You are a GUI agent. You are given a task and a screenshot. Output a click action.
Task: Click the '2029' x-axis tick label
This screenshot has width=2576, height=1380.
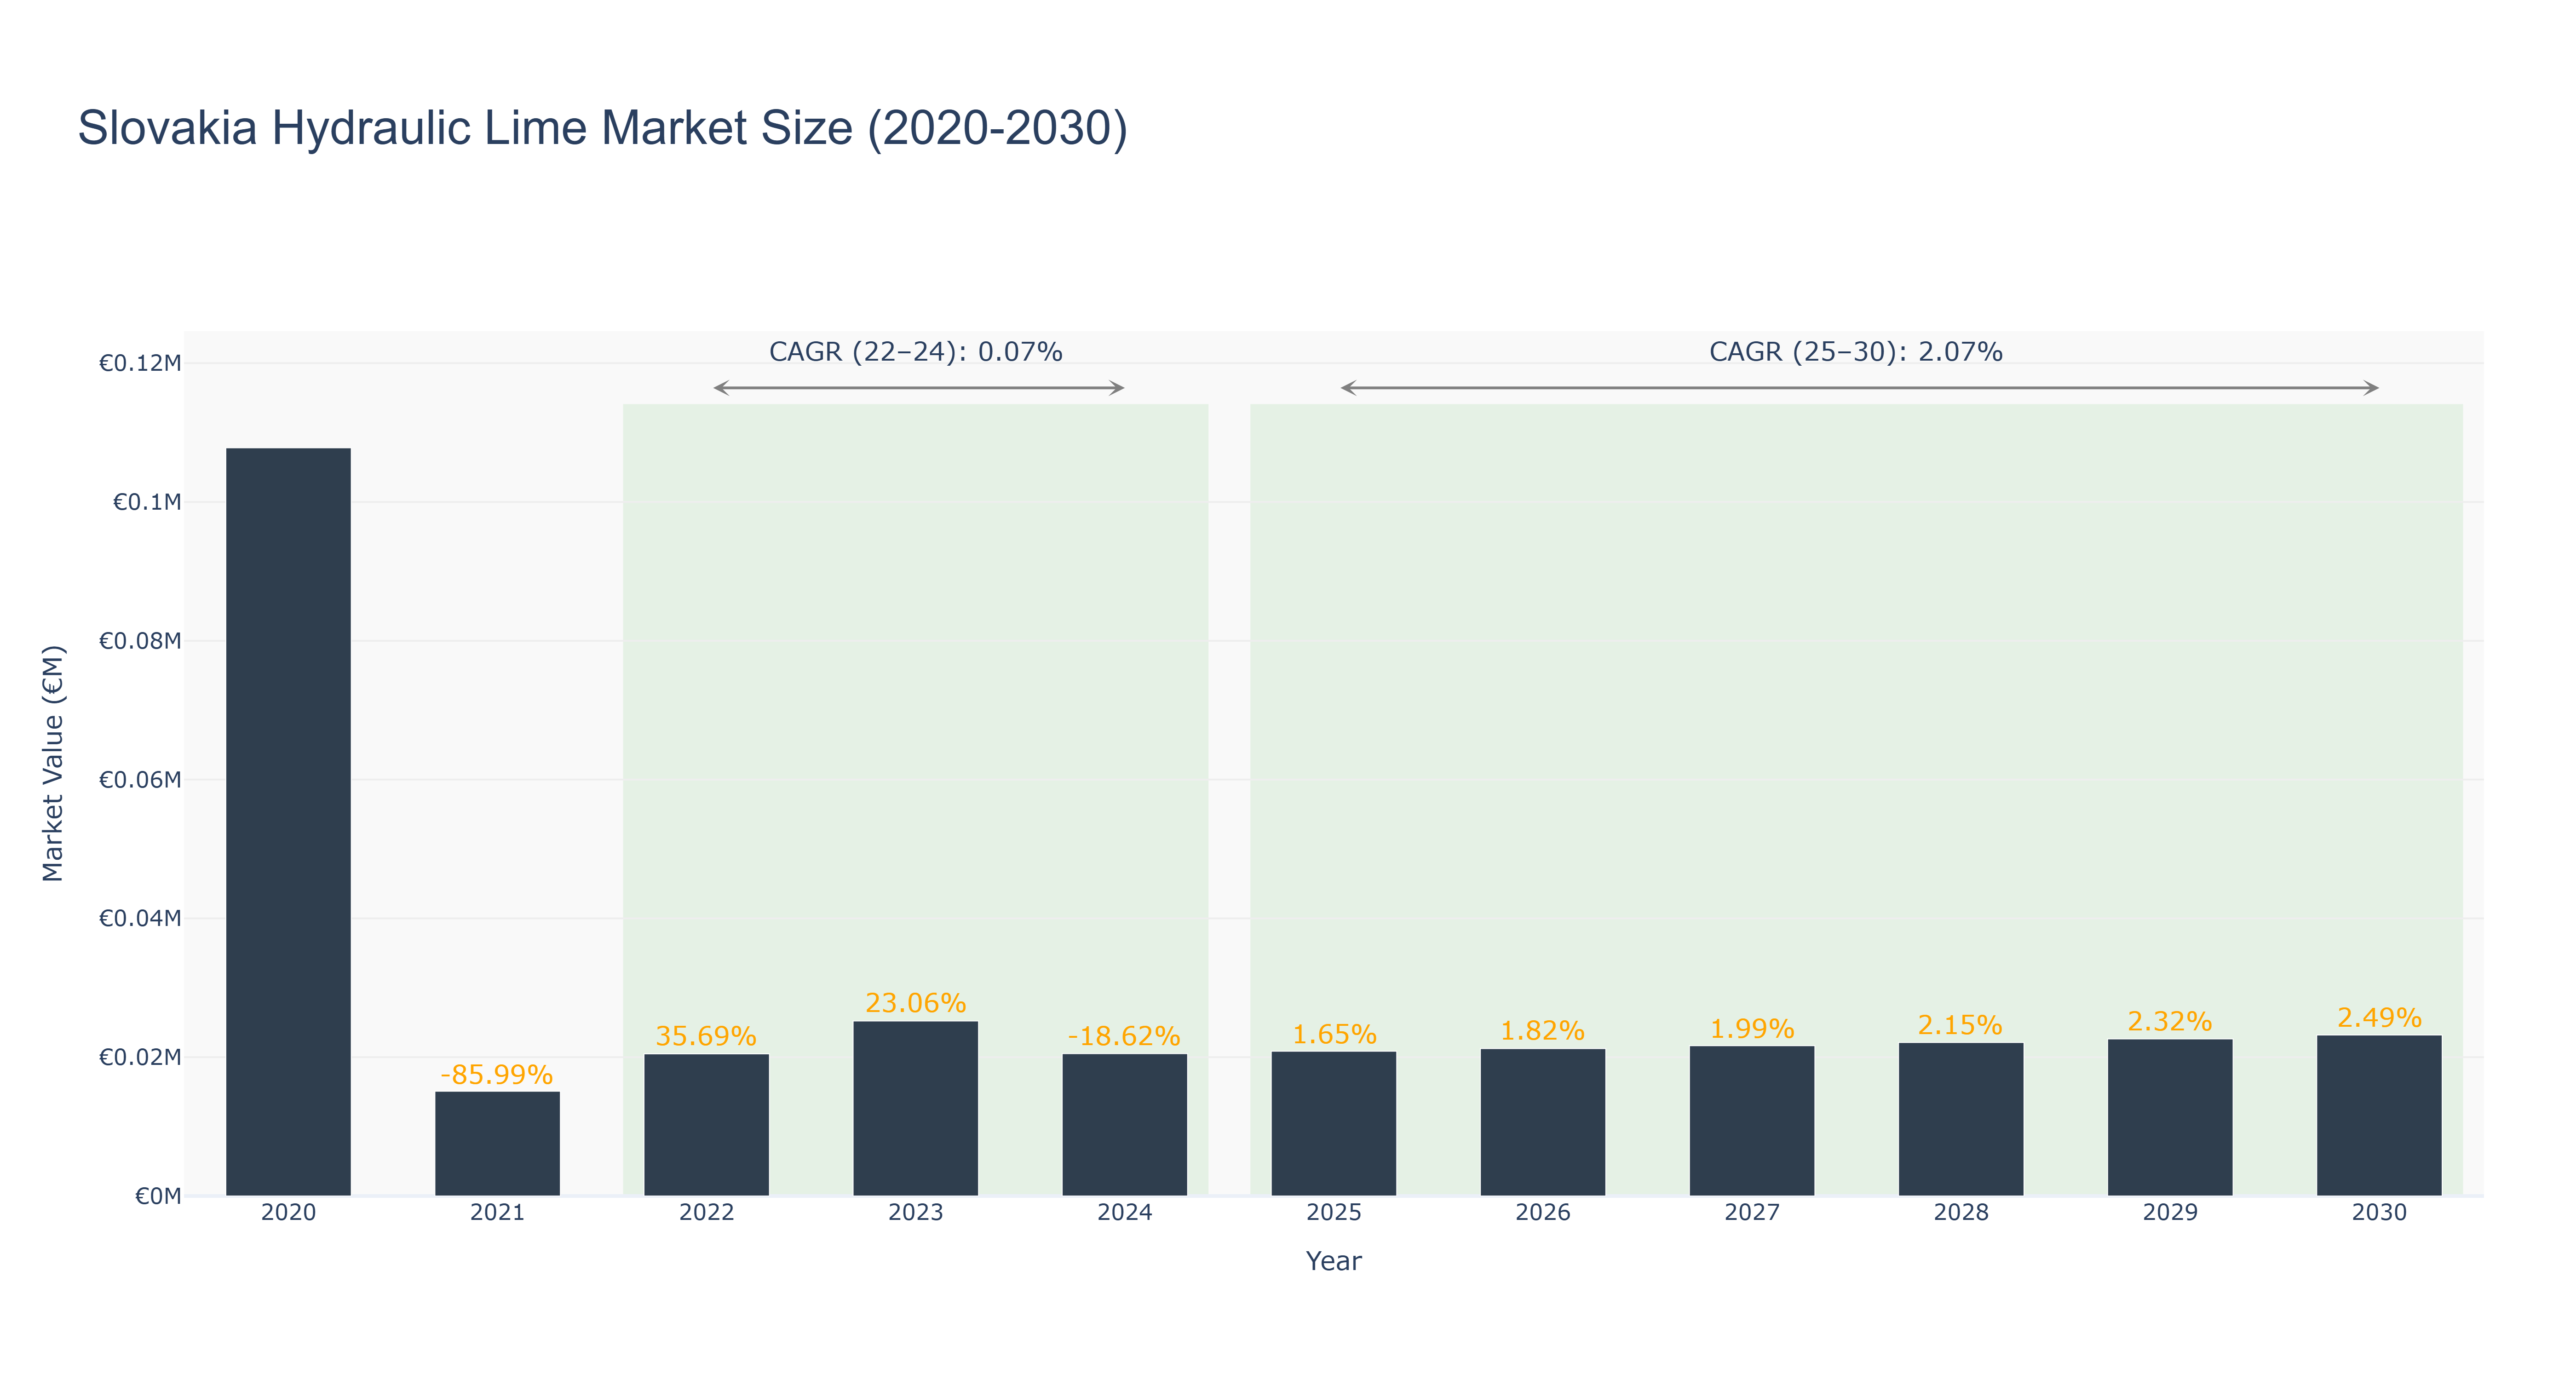[2169, 1213]
